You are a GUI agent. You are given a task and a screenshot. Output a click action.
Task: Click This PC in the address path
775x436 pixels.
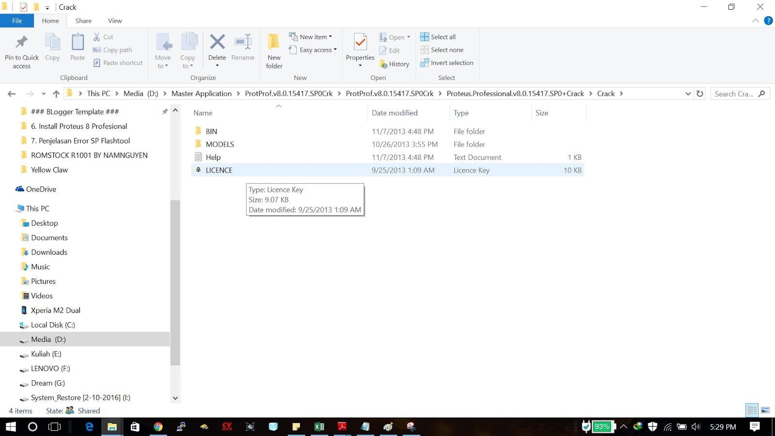(x=99, y=93)
